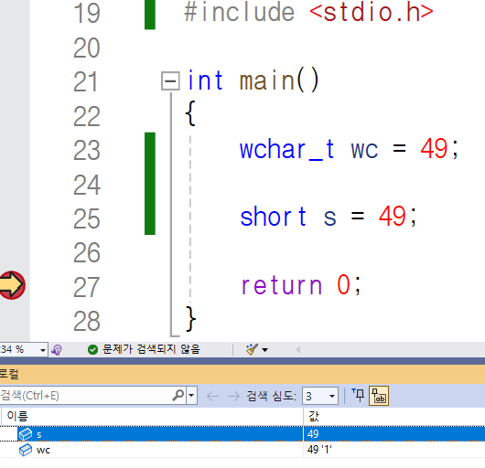Collapse the main() function outline box
This screenshot has width=485, height=468.
(x=170, y=81)
